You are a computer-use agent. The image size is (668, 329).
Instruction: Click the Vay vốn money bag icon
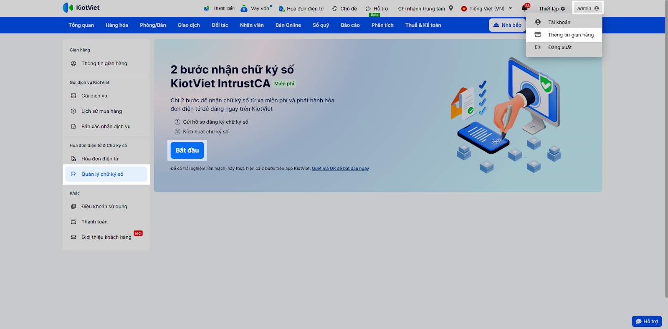tap(244, 8)
